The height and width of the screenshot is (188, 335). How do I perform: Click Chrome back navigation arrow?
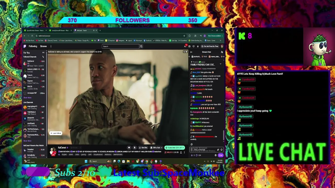(24, 36)
